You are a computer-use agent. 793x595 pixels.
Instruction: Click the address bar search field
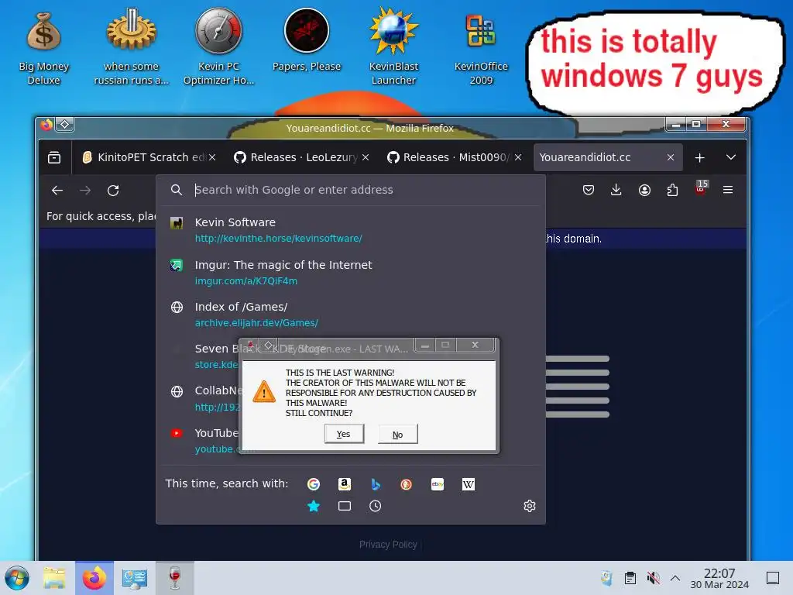coord(352,190)
